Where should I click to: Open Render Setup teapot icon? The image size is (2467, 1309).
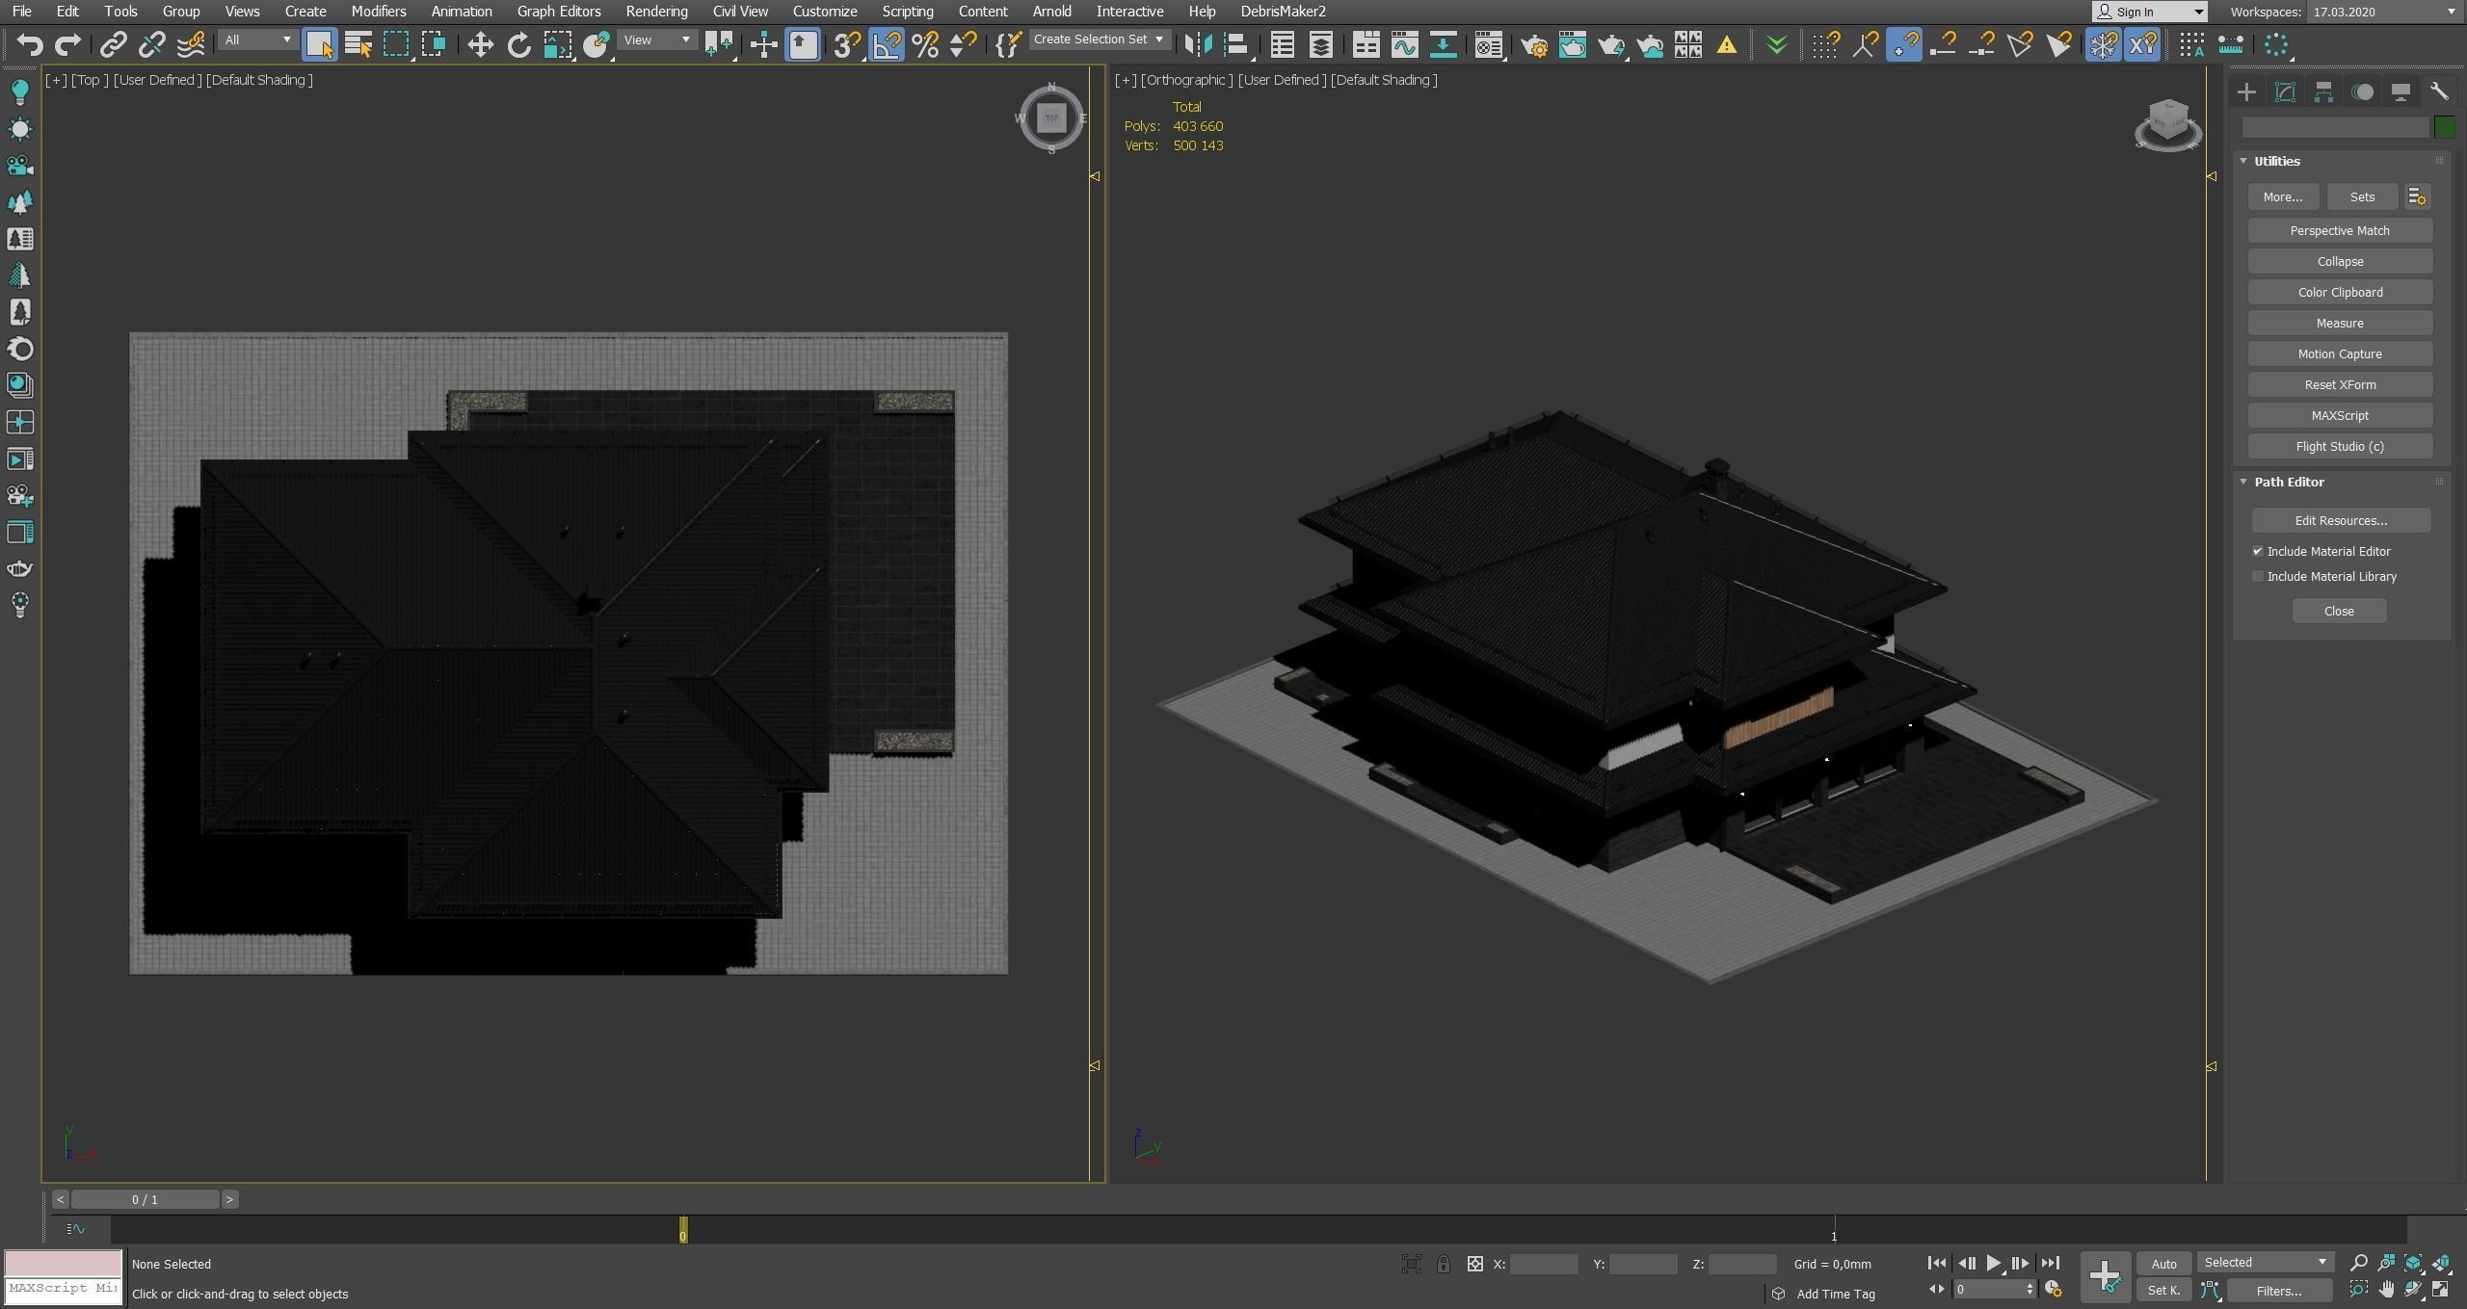click(1534, 44)
